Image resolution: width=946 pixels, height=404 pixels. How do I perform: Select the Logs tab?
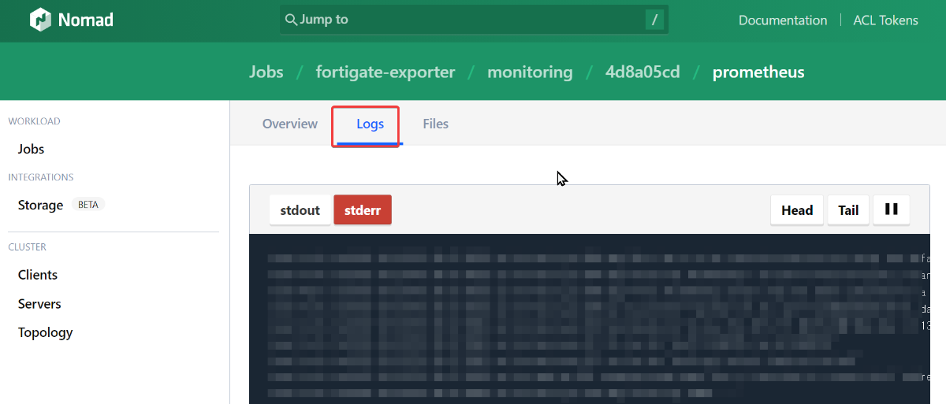click(x=370, y=124)
